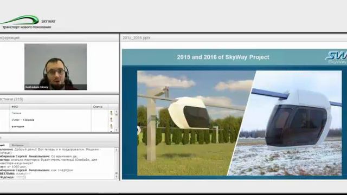The width and height of the screenshot is (347, 195).
Task: Click the 2015_2016.pptx file title
Action: click(x=136, y=38)
